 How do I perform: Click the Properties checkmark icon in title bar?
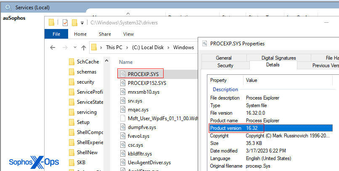point(65,23)
